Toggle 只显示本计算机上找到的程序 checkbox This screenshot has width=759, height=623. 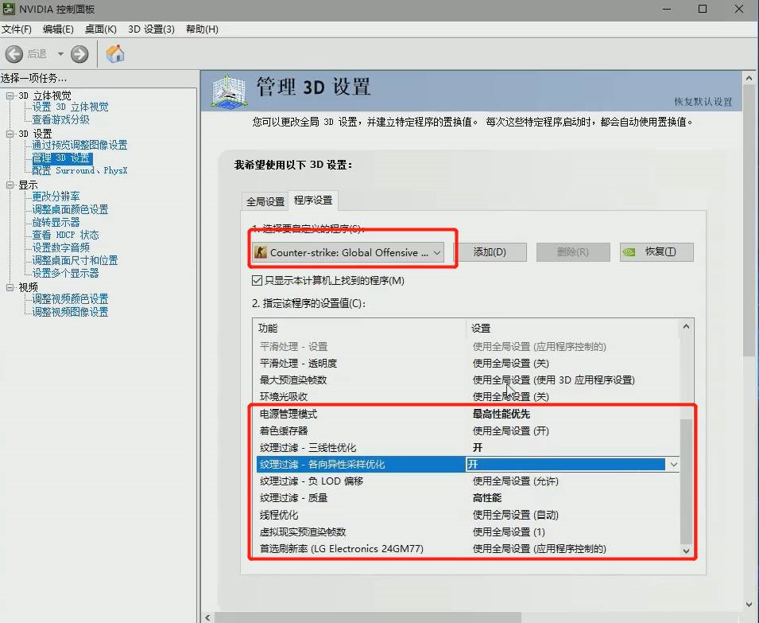click(x=257, y=281)
